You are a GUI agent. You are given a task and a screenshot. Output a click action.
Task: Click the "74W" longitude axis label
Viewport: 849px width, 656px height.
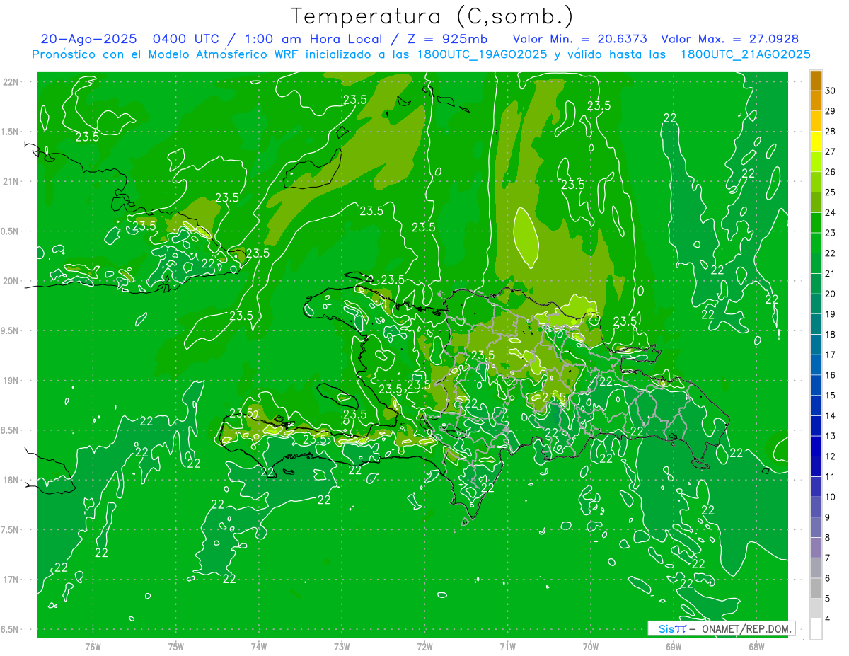(x=259, y=647)
